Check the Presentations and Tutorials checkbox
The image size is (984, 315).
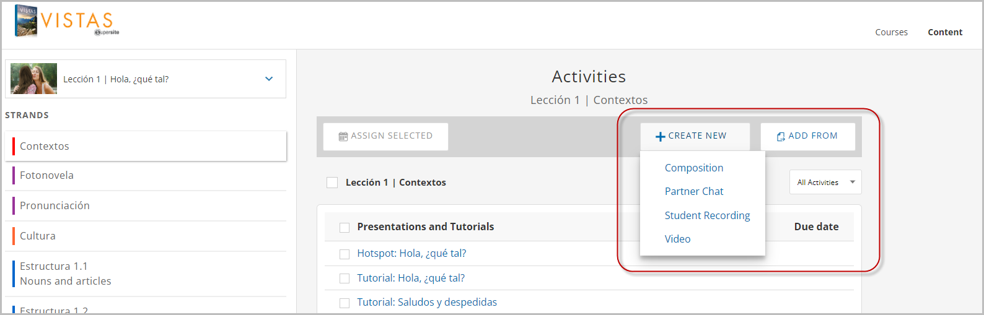(345, 228)
